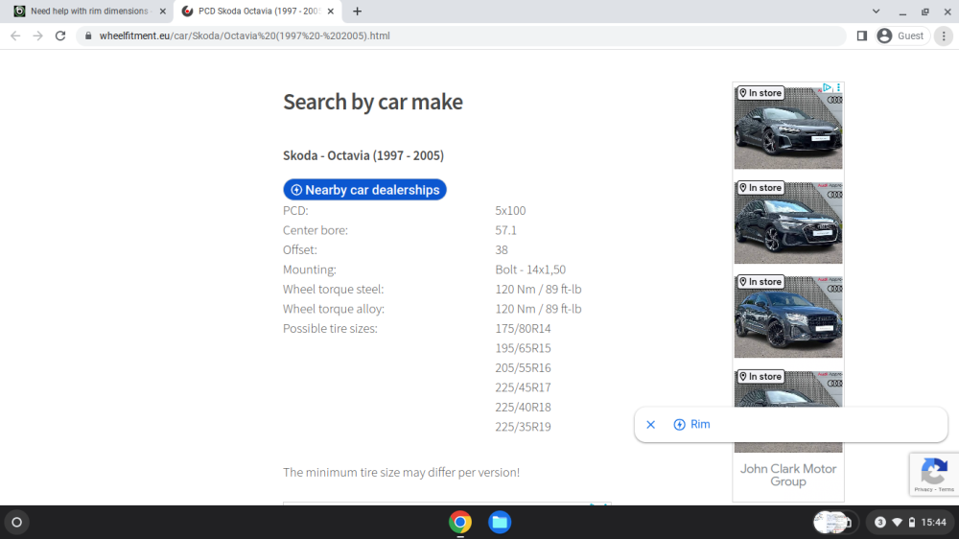Open the Guest profile menu
The height and width of the screenshot is (539, 959).
pyautogui.click(x=902, y=36)
